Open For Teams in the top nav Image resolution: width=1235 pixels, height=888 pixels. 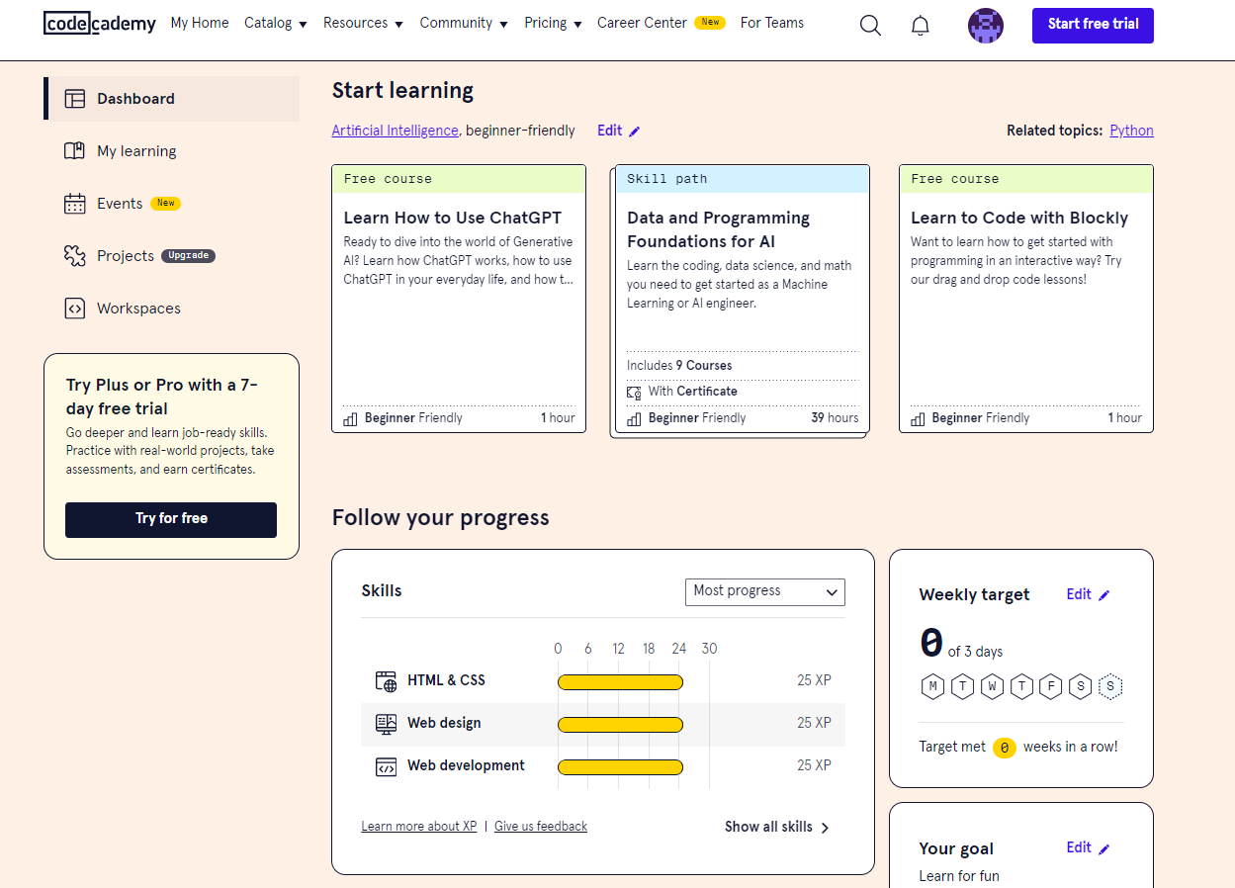[772, 23]
